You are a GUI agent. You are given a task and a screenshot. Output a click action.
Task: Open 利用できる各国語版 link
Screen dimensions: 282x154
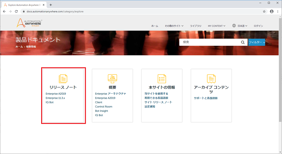pos(156,98)
